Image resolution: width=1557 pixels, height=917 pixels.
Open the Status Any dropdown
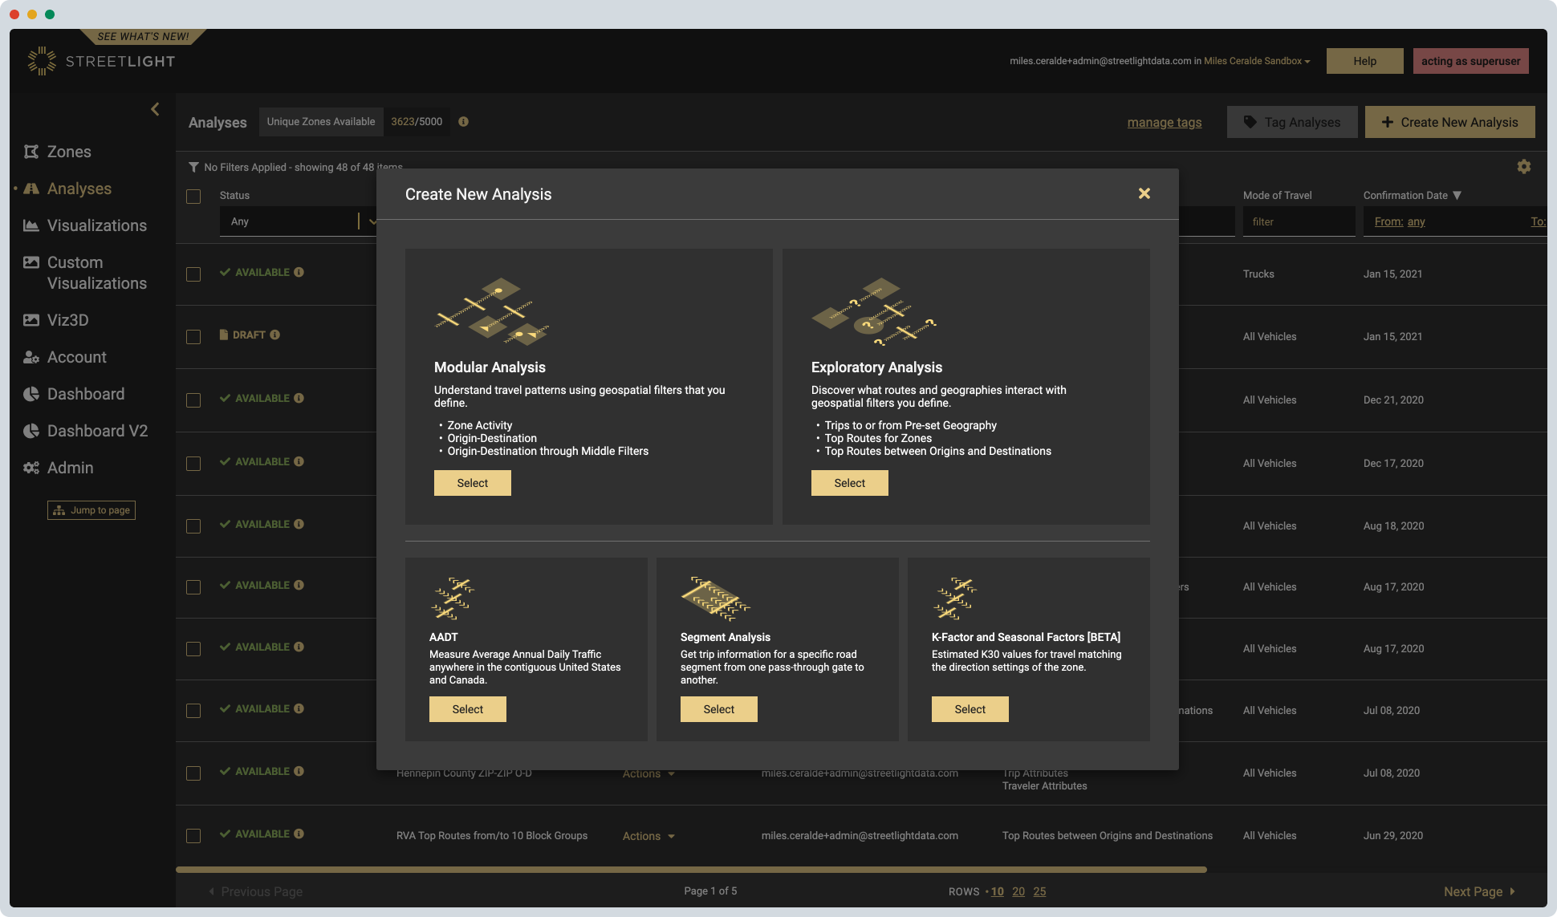298,221
